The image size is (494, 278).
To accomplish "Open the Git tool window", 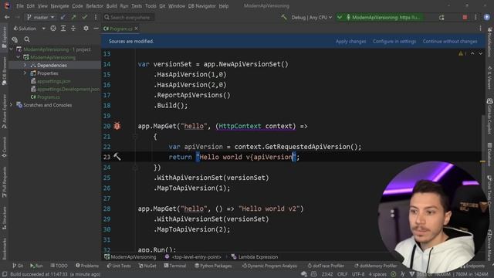I will tap(18, 266).
